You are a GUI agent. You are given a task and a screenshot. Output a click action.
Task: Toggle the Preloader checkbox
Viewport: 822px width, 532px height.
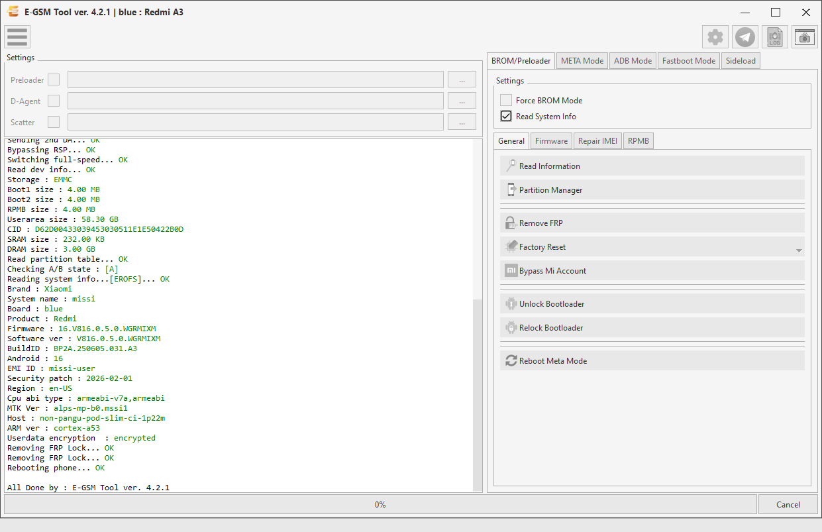coord(54,80)
